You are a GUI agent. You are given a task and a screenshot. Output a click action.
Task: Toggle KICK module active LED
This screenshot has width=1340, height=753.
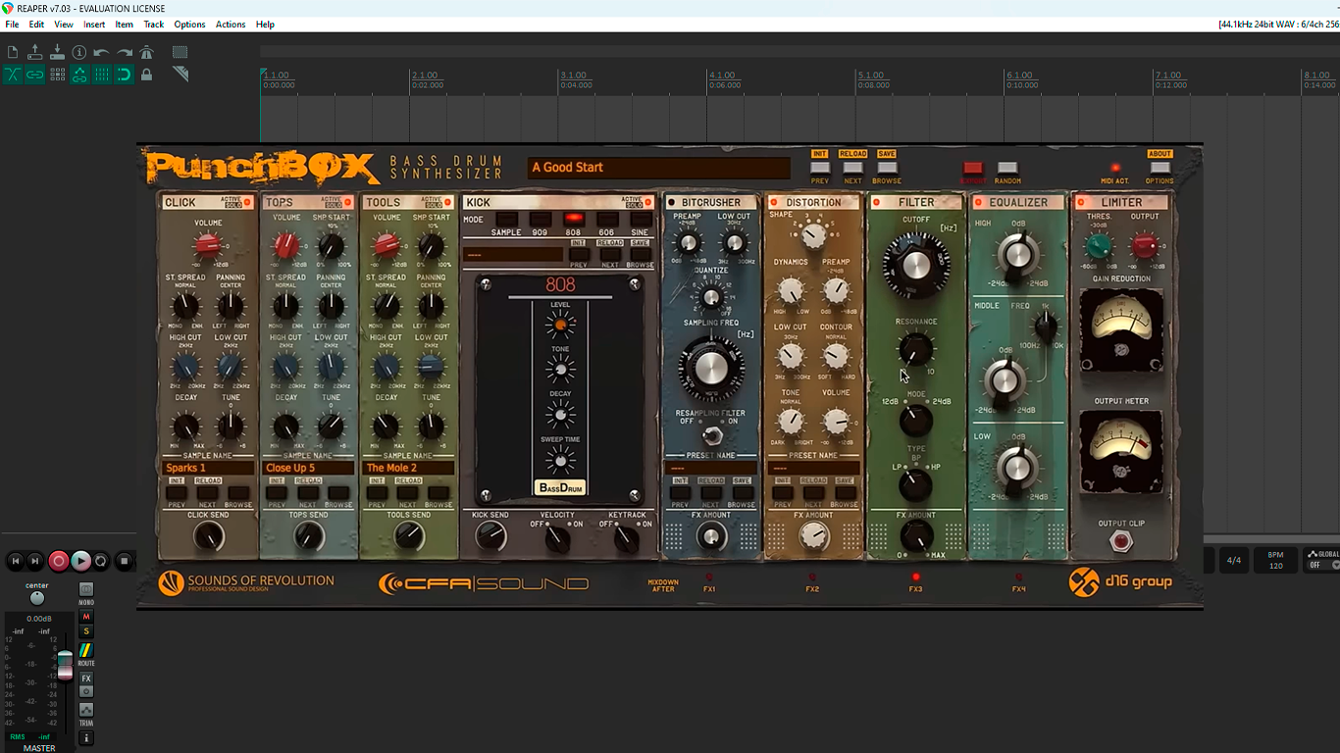tap(647, 203)
